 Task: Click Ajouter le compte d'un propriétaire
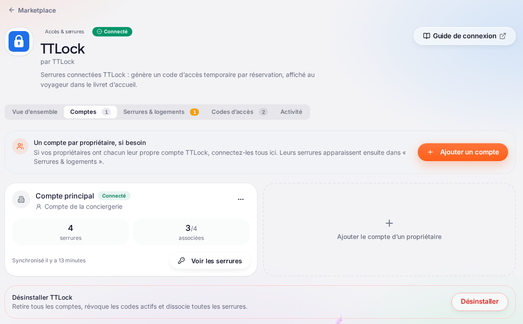pyautogui.click(x=389, y=229)
